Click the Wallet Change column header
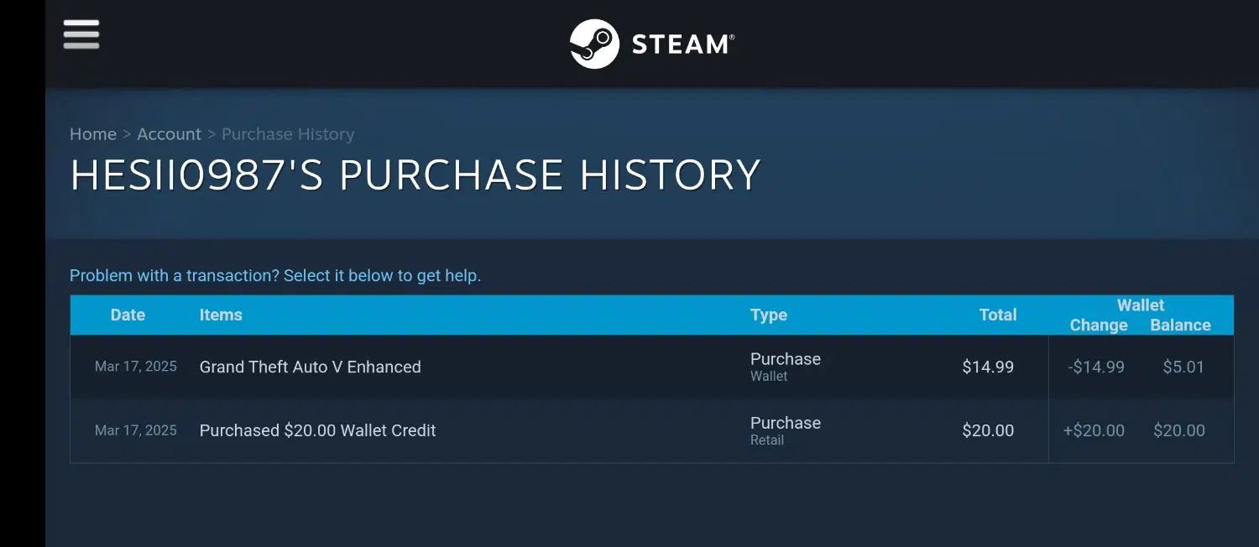Screen dimensions: 1259x547 (x=1099, y=326)
